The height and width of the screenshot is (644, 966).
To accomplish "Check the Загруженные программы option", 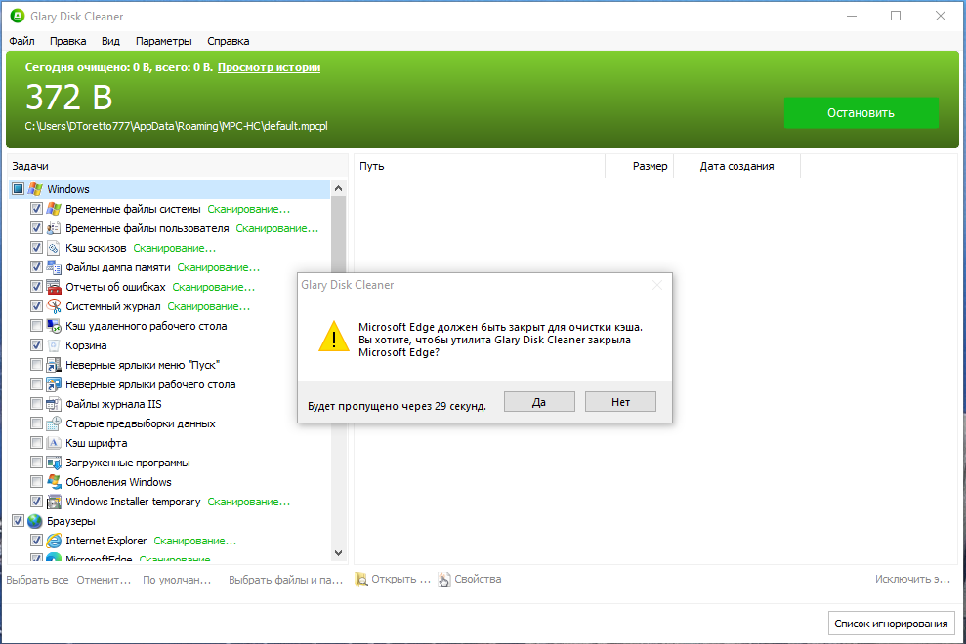I will (x=36, y=462).
